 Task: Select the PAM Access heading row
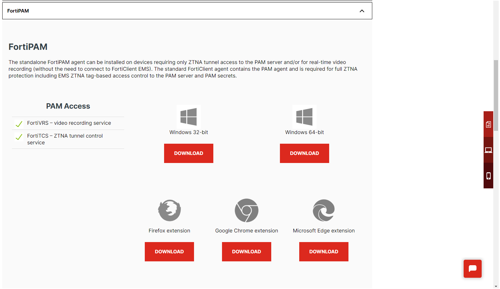click(x=68, y=106)
